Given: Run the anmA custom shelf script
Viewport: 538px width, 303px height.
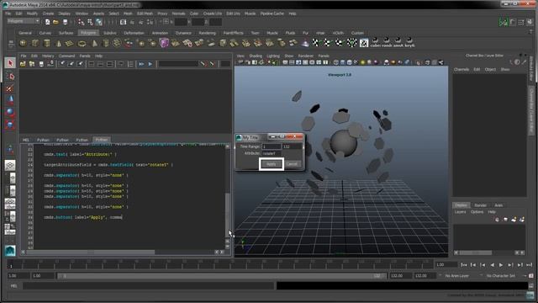Looking at the screenshot, I should coord(398,43).
